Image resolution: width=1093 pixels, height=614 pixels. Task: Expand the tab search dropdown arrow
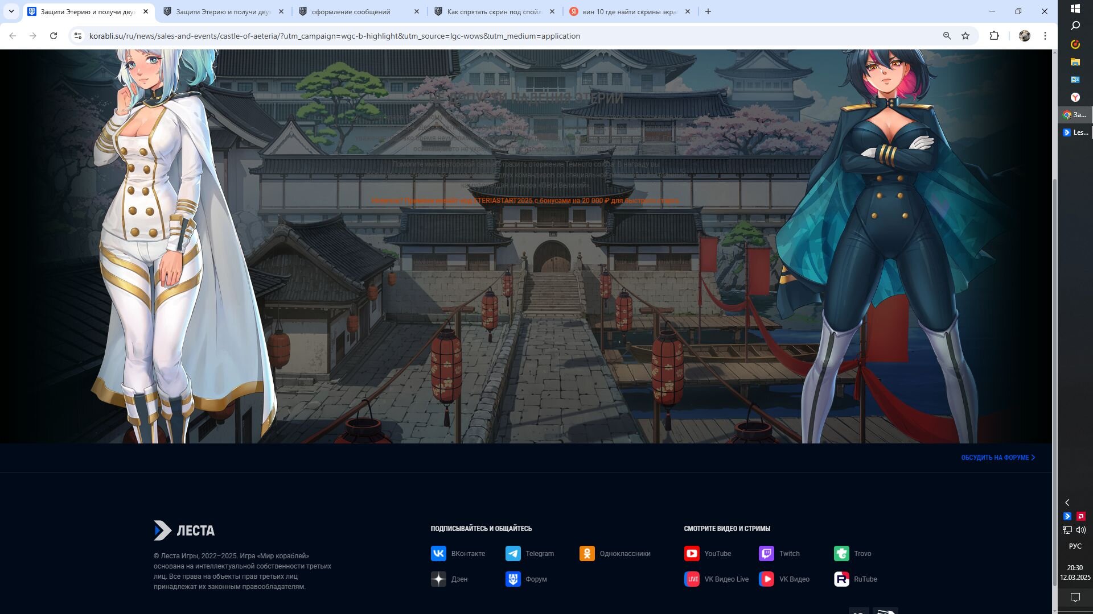(x=11, y=11)
